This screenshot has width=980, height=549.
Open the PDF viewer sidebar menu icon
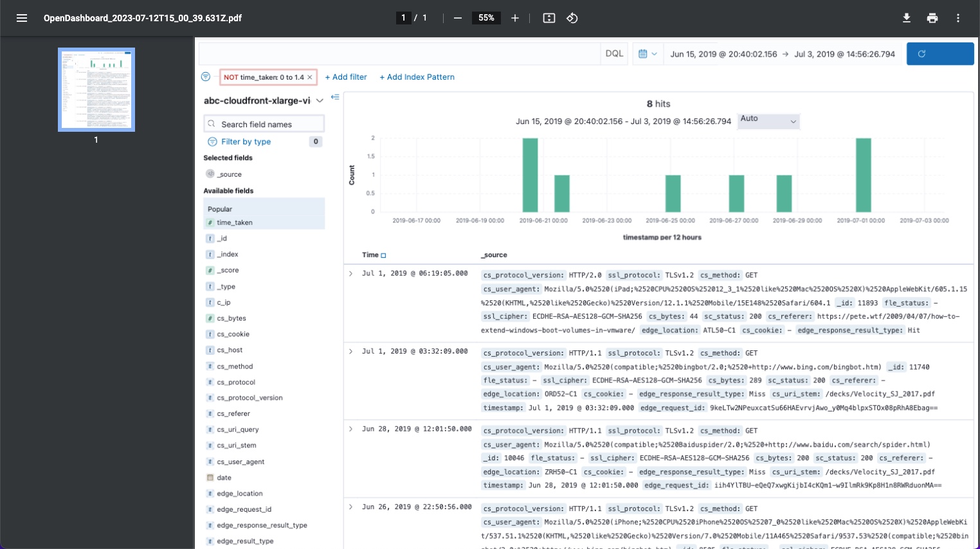point(22,18)
